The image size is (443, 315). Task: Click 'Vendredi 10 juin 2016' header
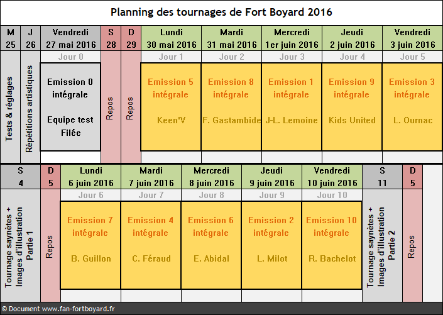(x=332, y=177)
